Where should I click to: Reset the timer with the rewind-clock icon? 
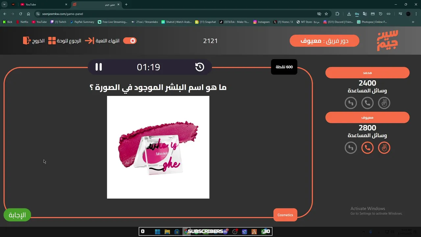[200, 67]
